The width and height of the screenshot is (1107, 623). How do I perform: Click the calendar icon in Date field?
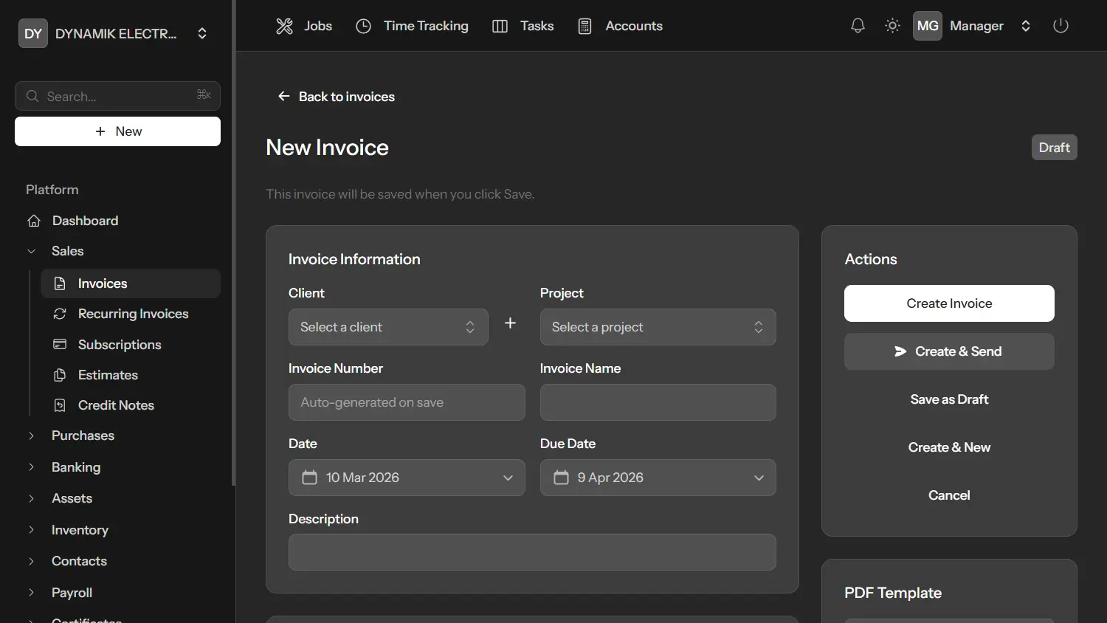click(x=310, y=478)
